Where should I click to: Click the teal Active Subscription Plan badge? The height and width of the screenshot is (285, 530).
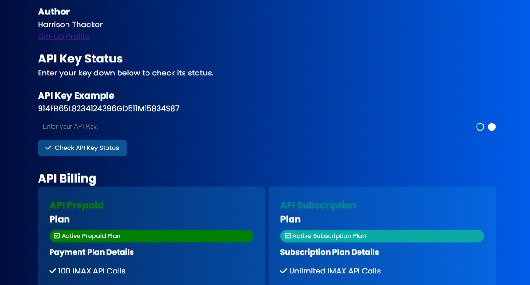tap(382, 236)
